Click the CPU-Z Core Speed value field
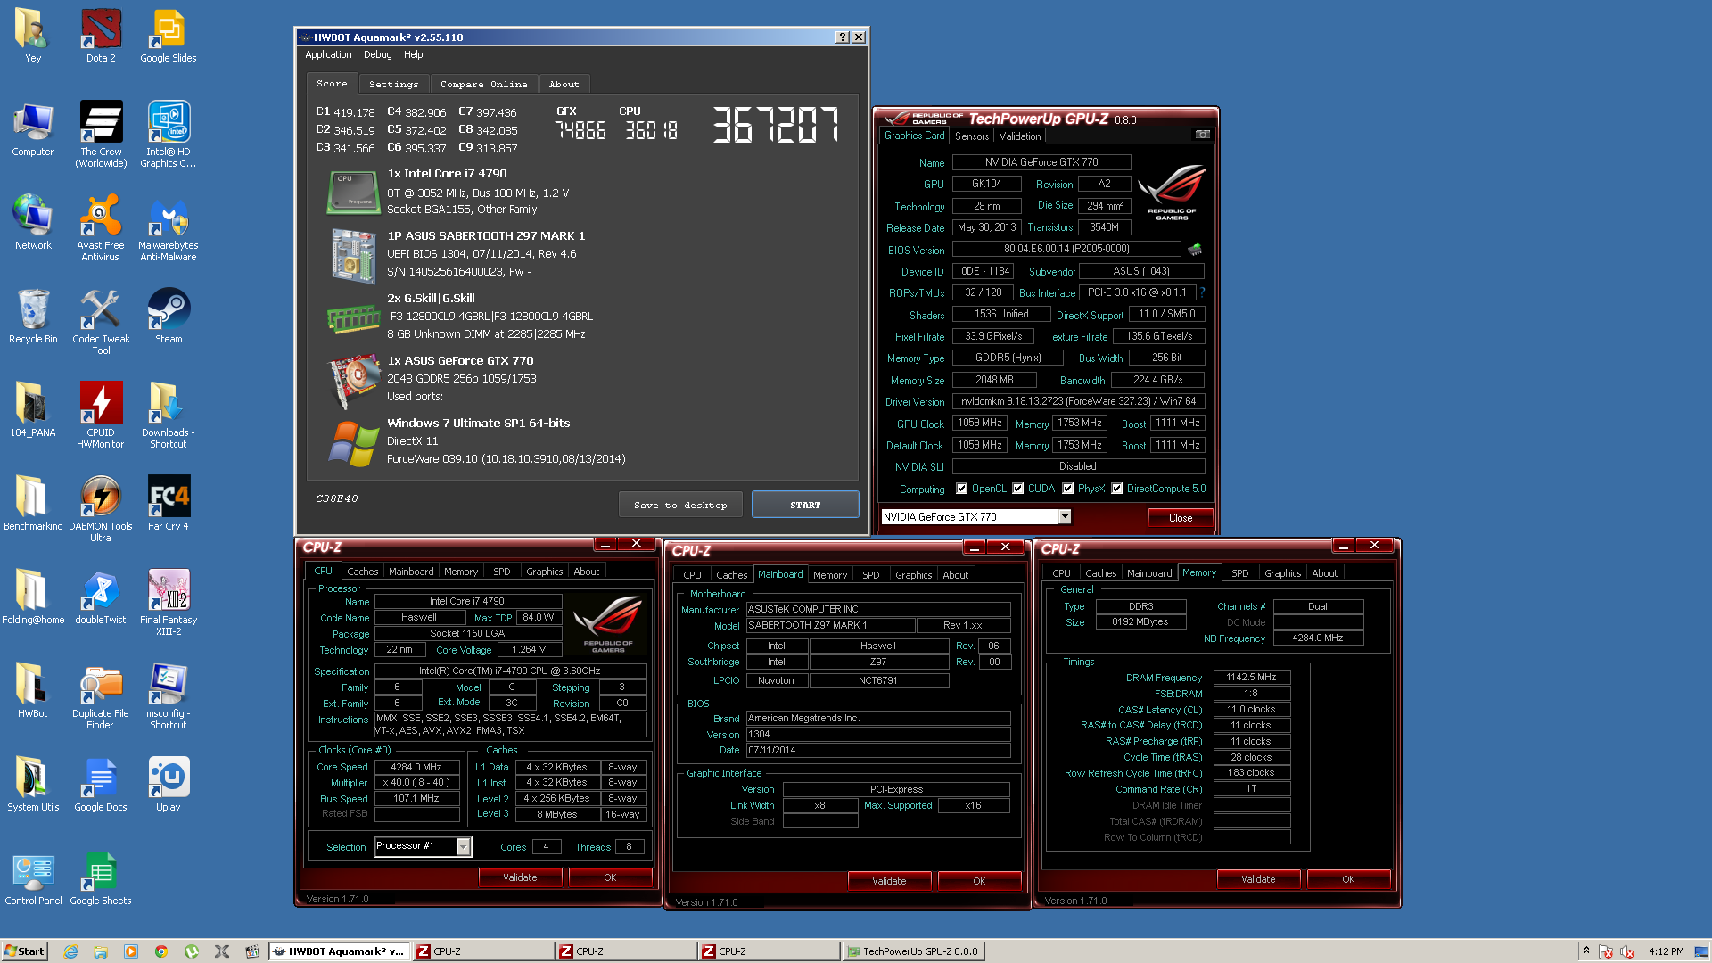This screenshot has height=963, width=1712. tap(416, 767)
